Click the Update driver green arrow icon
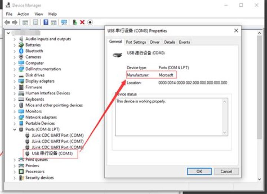This screenshot has width=267, height=194. click(75, 22)
